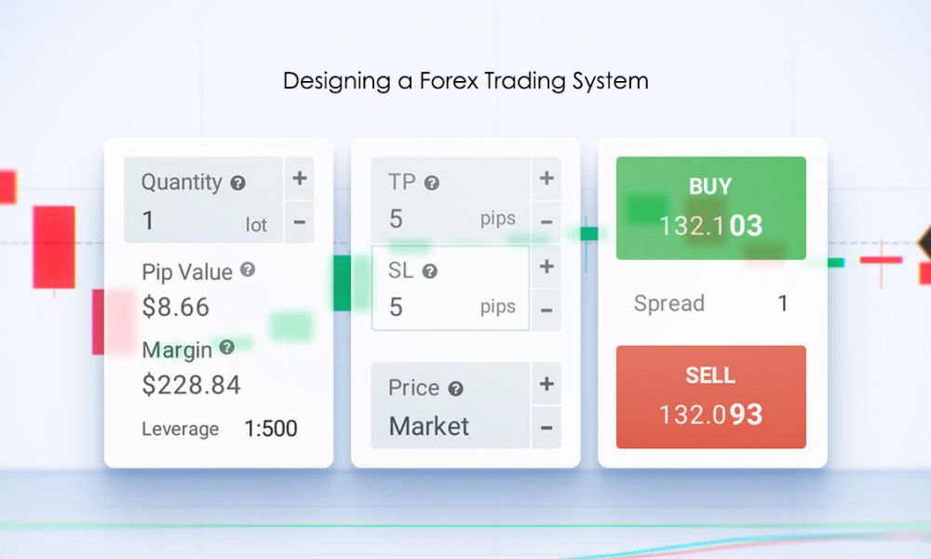Raise Price using the plus button
The height and width of the screenshot is (559, 931).
pos(546,384)
